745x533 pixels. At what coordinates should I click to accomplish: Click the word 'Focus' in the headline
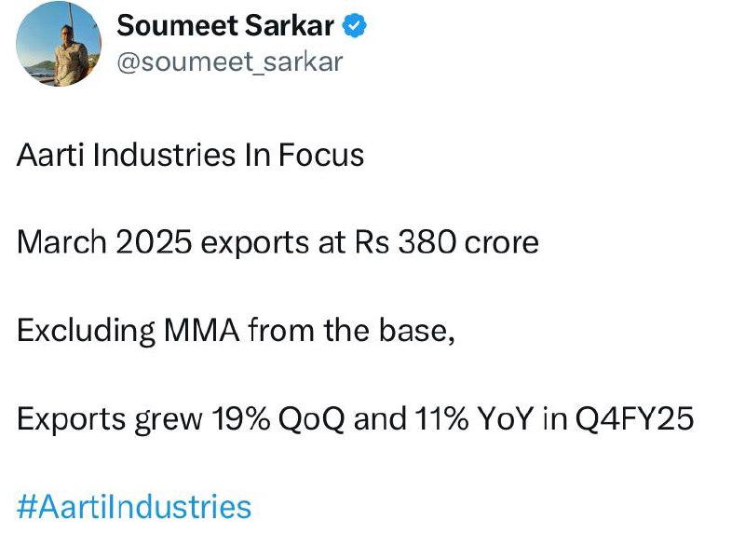click(321, 155)
